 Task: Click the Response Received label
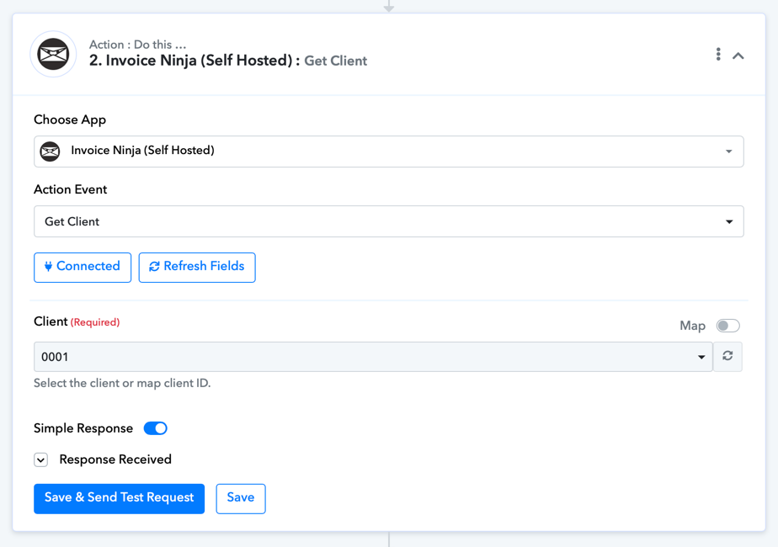tap(115, 459)
